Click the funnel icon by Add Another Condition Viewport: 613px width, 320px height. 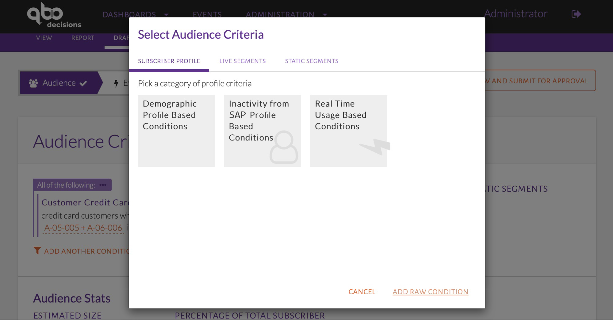coord(37,251)
